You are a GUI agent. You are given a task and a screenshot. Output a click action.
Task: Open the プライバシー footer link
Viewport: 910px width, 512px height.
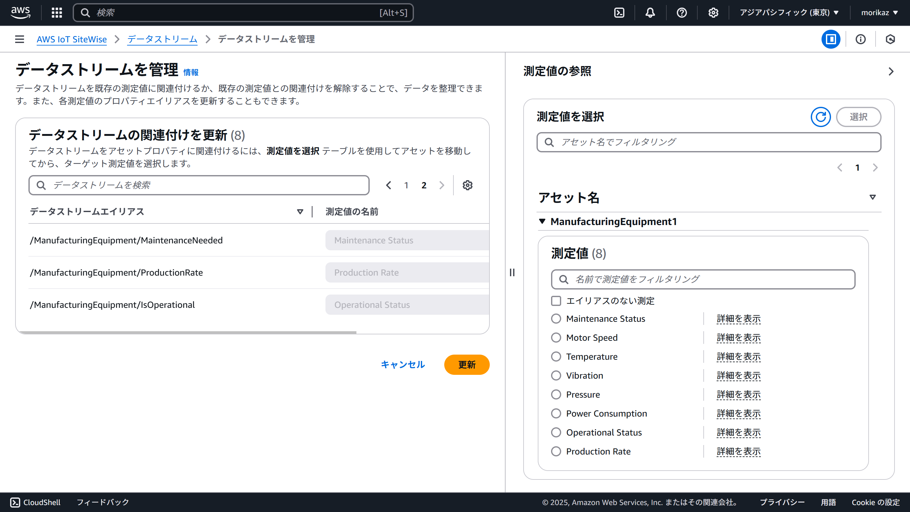(782, 502)
